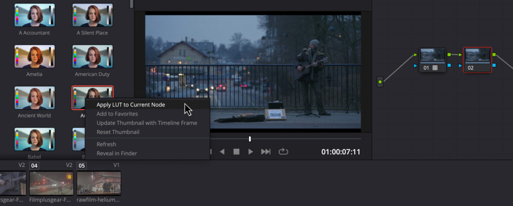Skip to the last frame
The width and height of the screenshot is (513, 206).
pyautogui.click(x=266, y=151)
